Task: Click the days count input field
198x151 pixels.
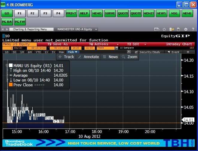Action: tap(8, 48)
